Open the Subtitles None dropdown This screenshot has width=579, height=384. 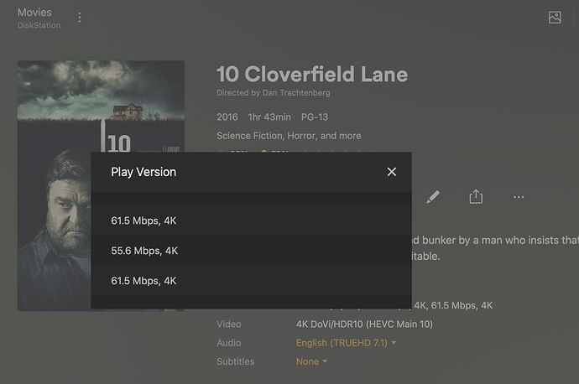point(311,362)
